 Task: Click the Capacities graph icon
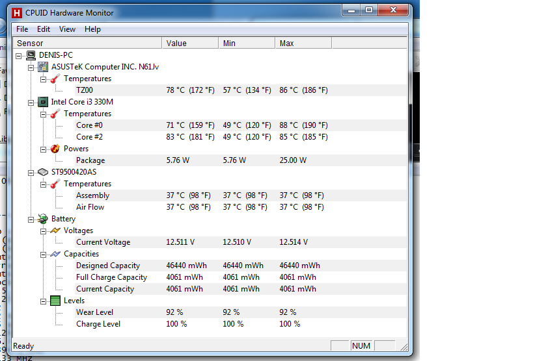55,254
